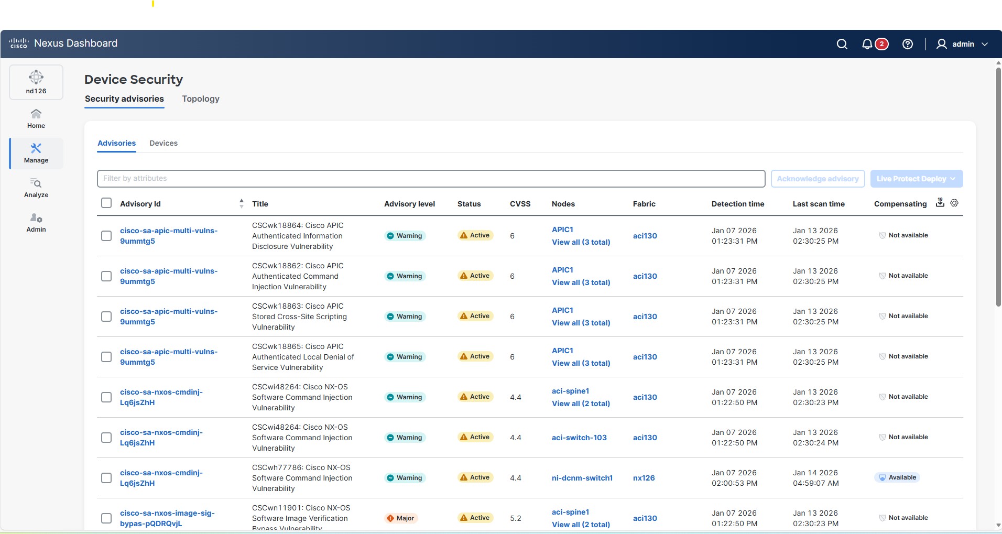Open the Manage section in the sidebar

click(x=35, y=153)
